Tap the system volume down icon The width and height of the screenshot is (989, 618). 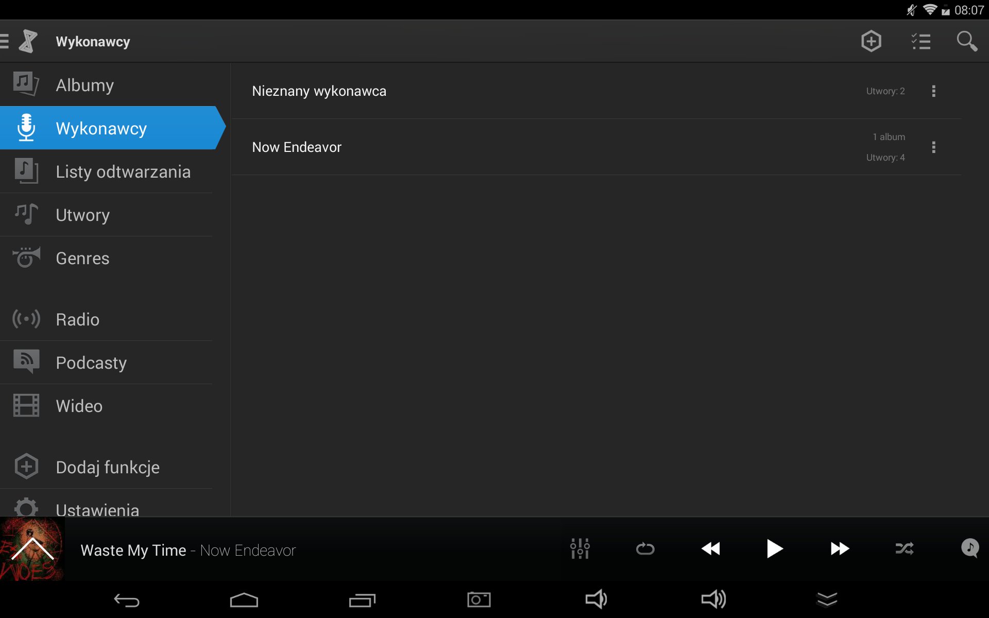pos(596,599)
